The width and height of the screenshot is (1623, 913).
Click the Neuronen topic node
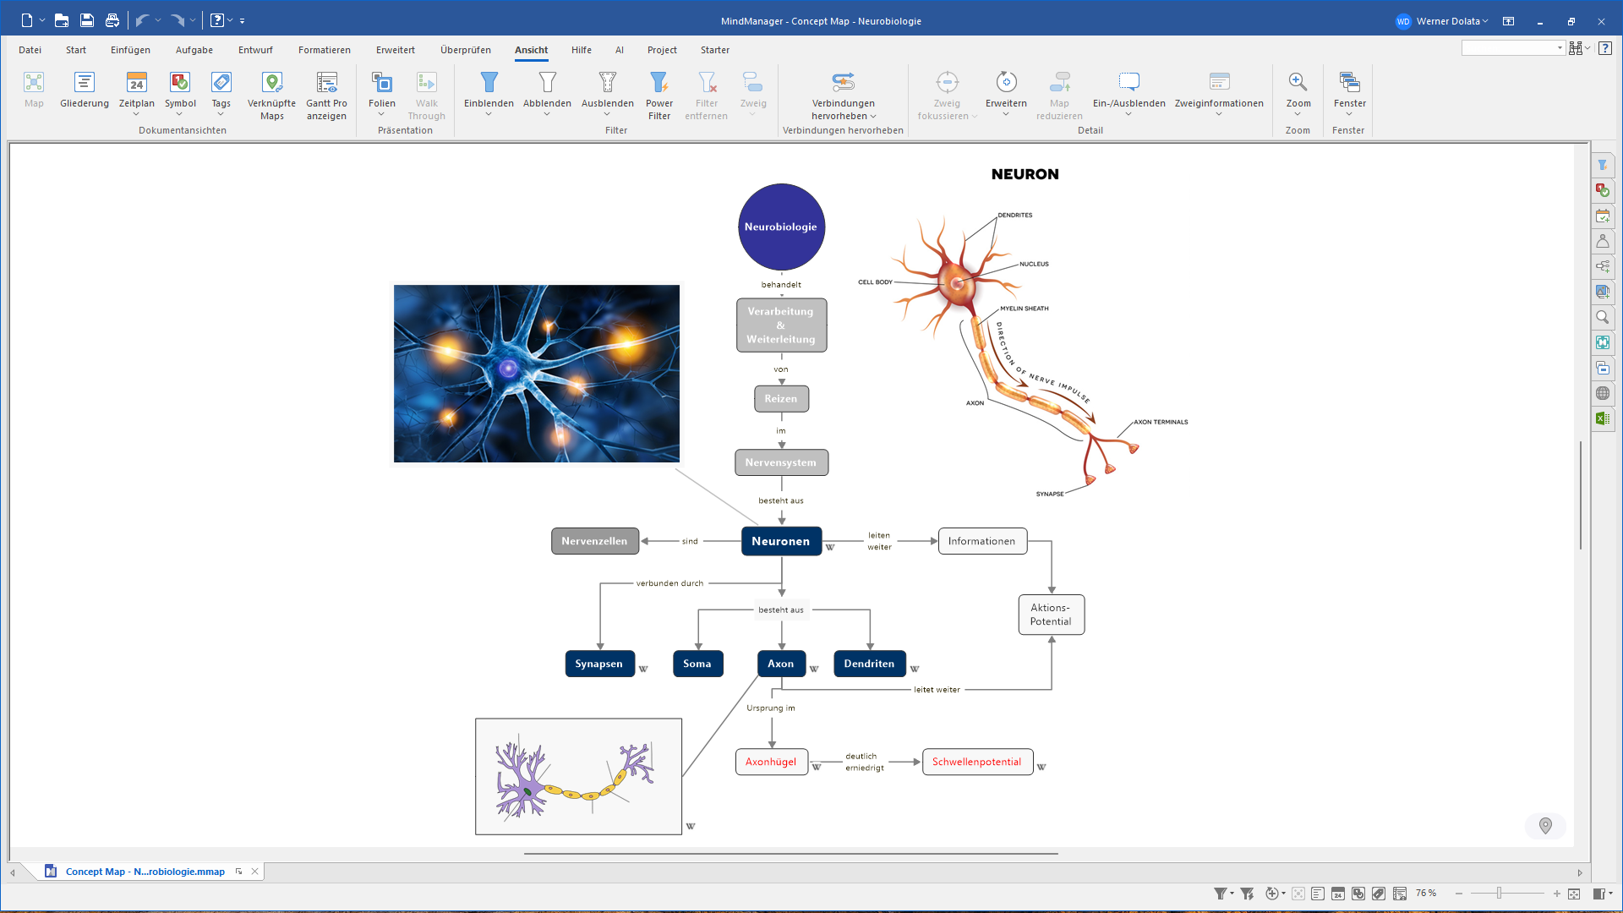click(780, 541)
